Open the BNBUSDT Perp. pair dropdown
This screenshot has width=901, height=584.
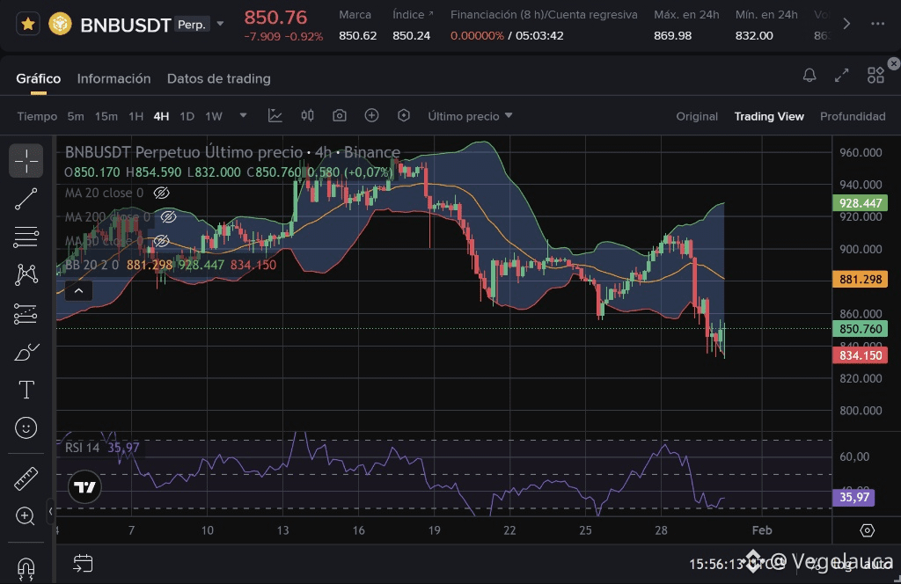220,24
